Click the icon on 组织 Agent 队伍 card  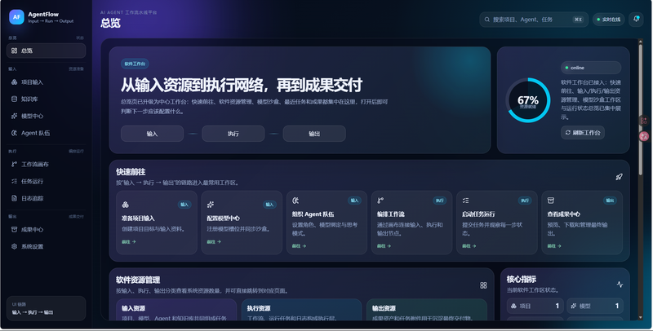(x=295, y=201)
